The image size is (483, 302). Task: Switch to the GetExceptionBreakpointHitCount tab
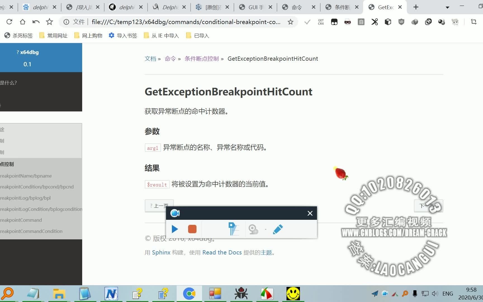click(x=385, y=7)
